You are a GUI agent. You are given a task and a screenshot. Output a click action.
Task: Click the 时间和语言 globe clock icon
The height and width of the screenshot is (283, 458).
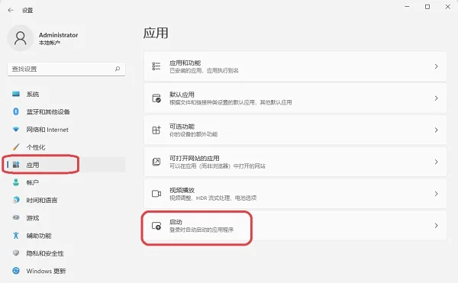16,200
